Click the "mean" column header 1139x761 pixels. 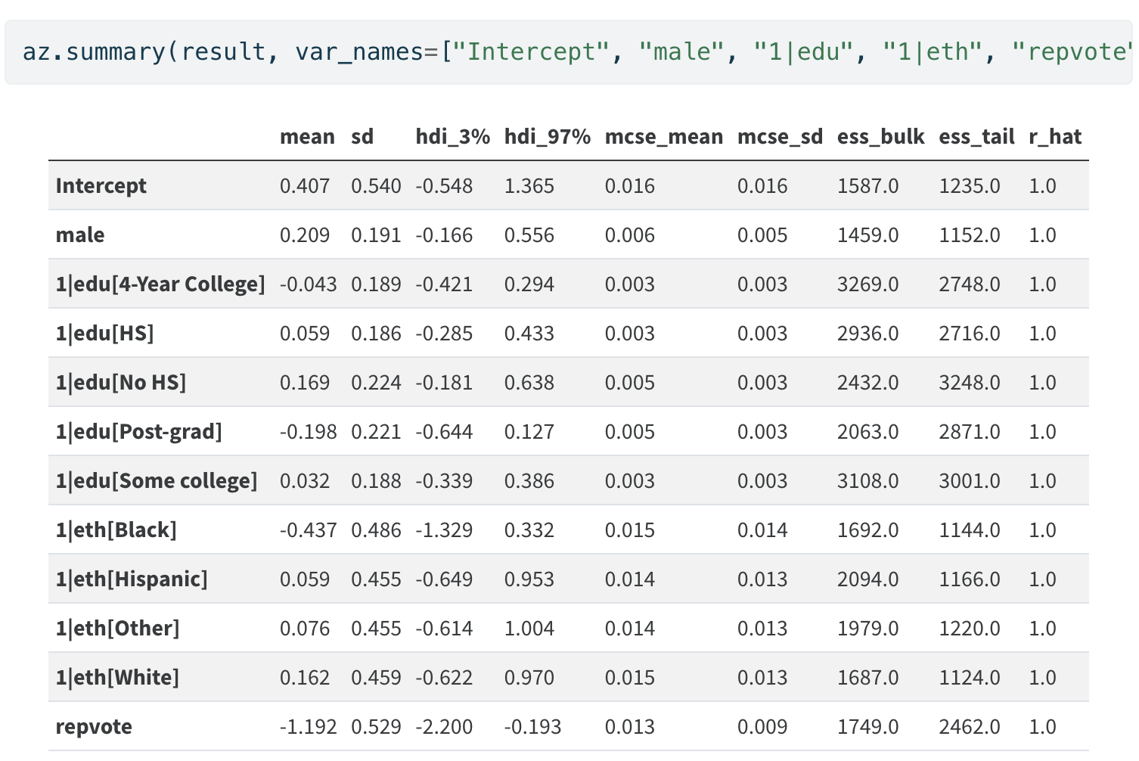(307, 137)
